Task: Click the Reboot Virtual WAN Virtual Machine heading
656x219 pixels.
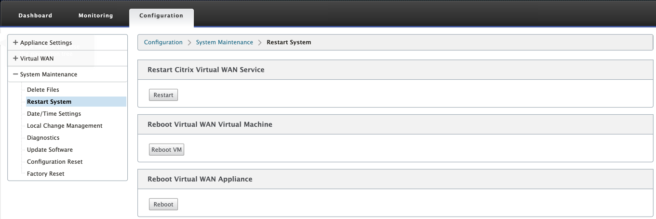Action: 210,124
